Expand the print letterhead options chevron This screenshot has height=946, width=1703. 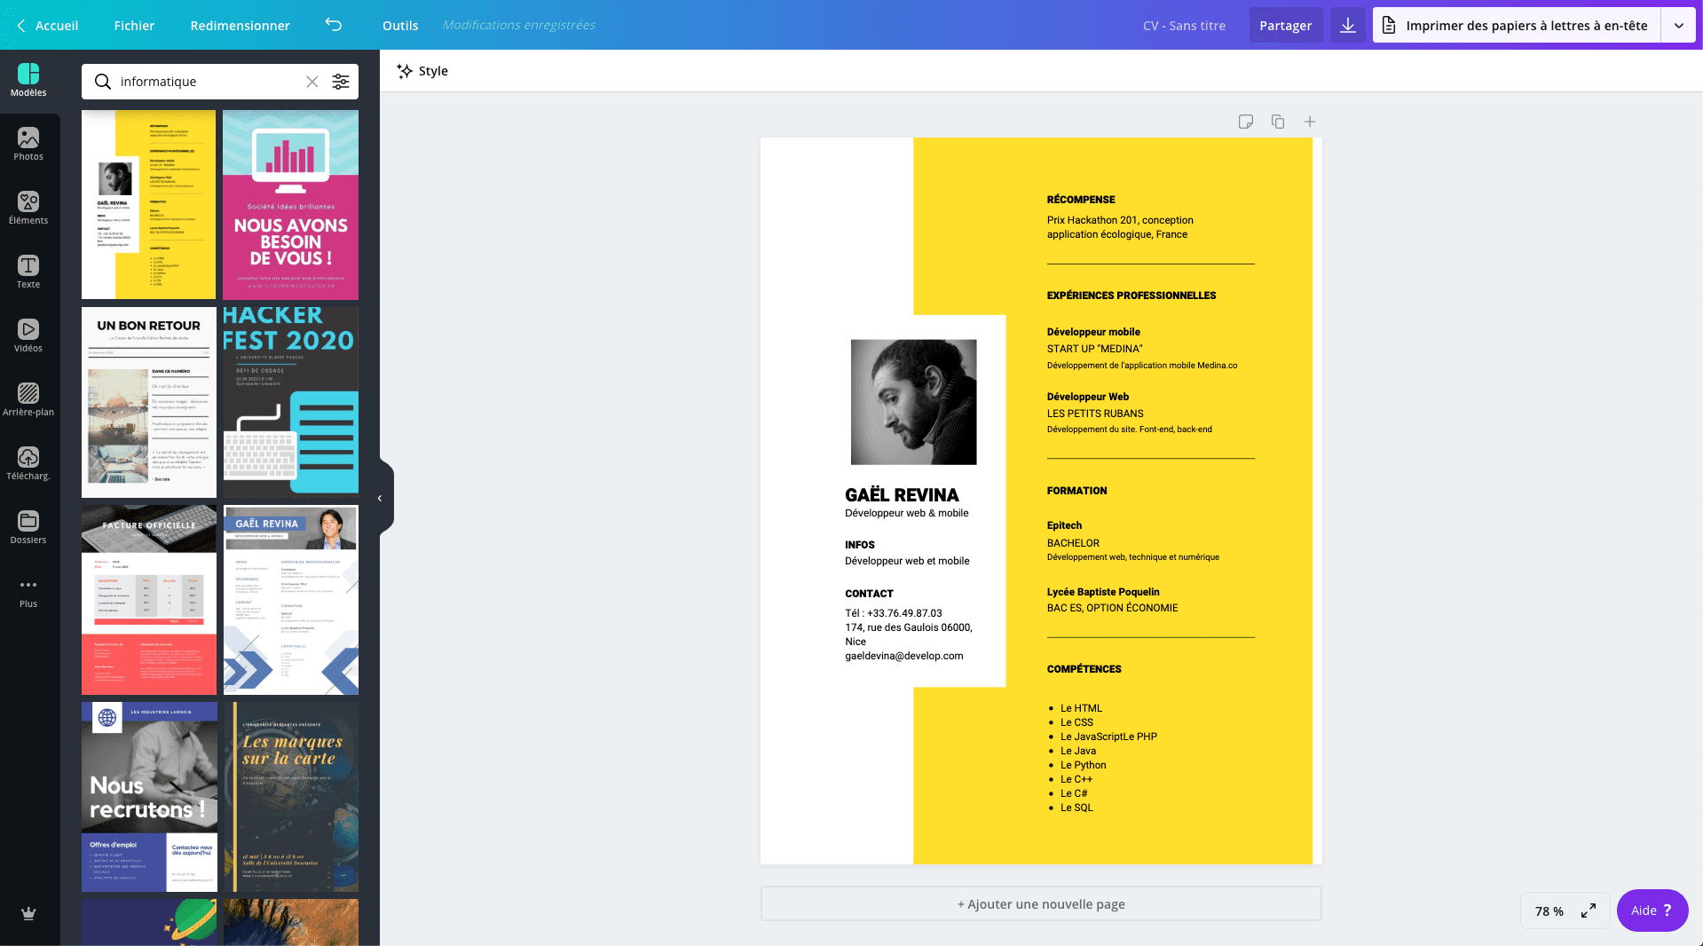pos(1679,25)
